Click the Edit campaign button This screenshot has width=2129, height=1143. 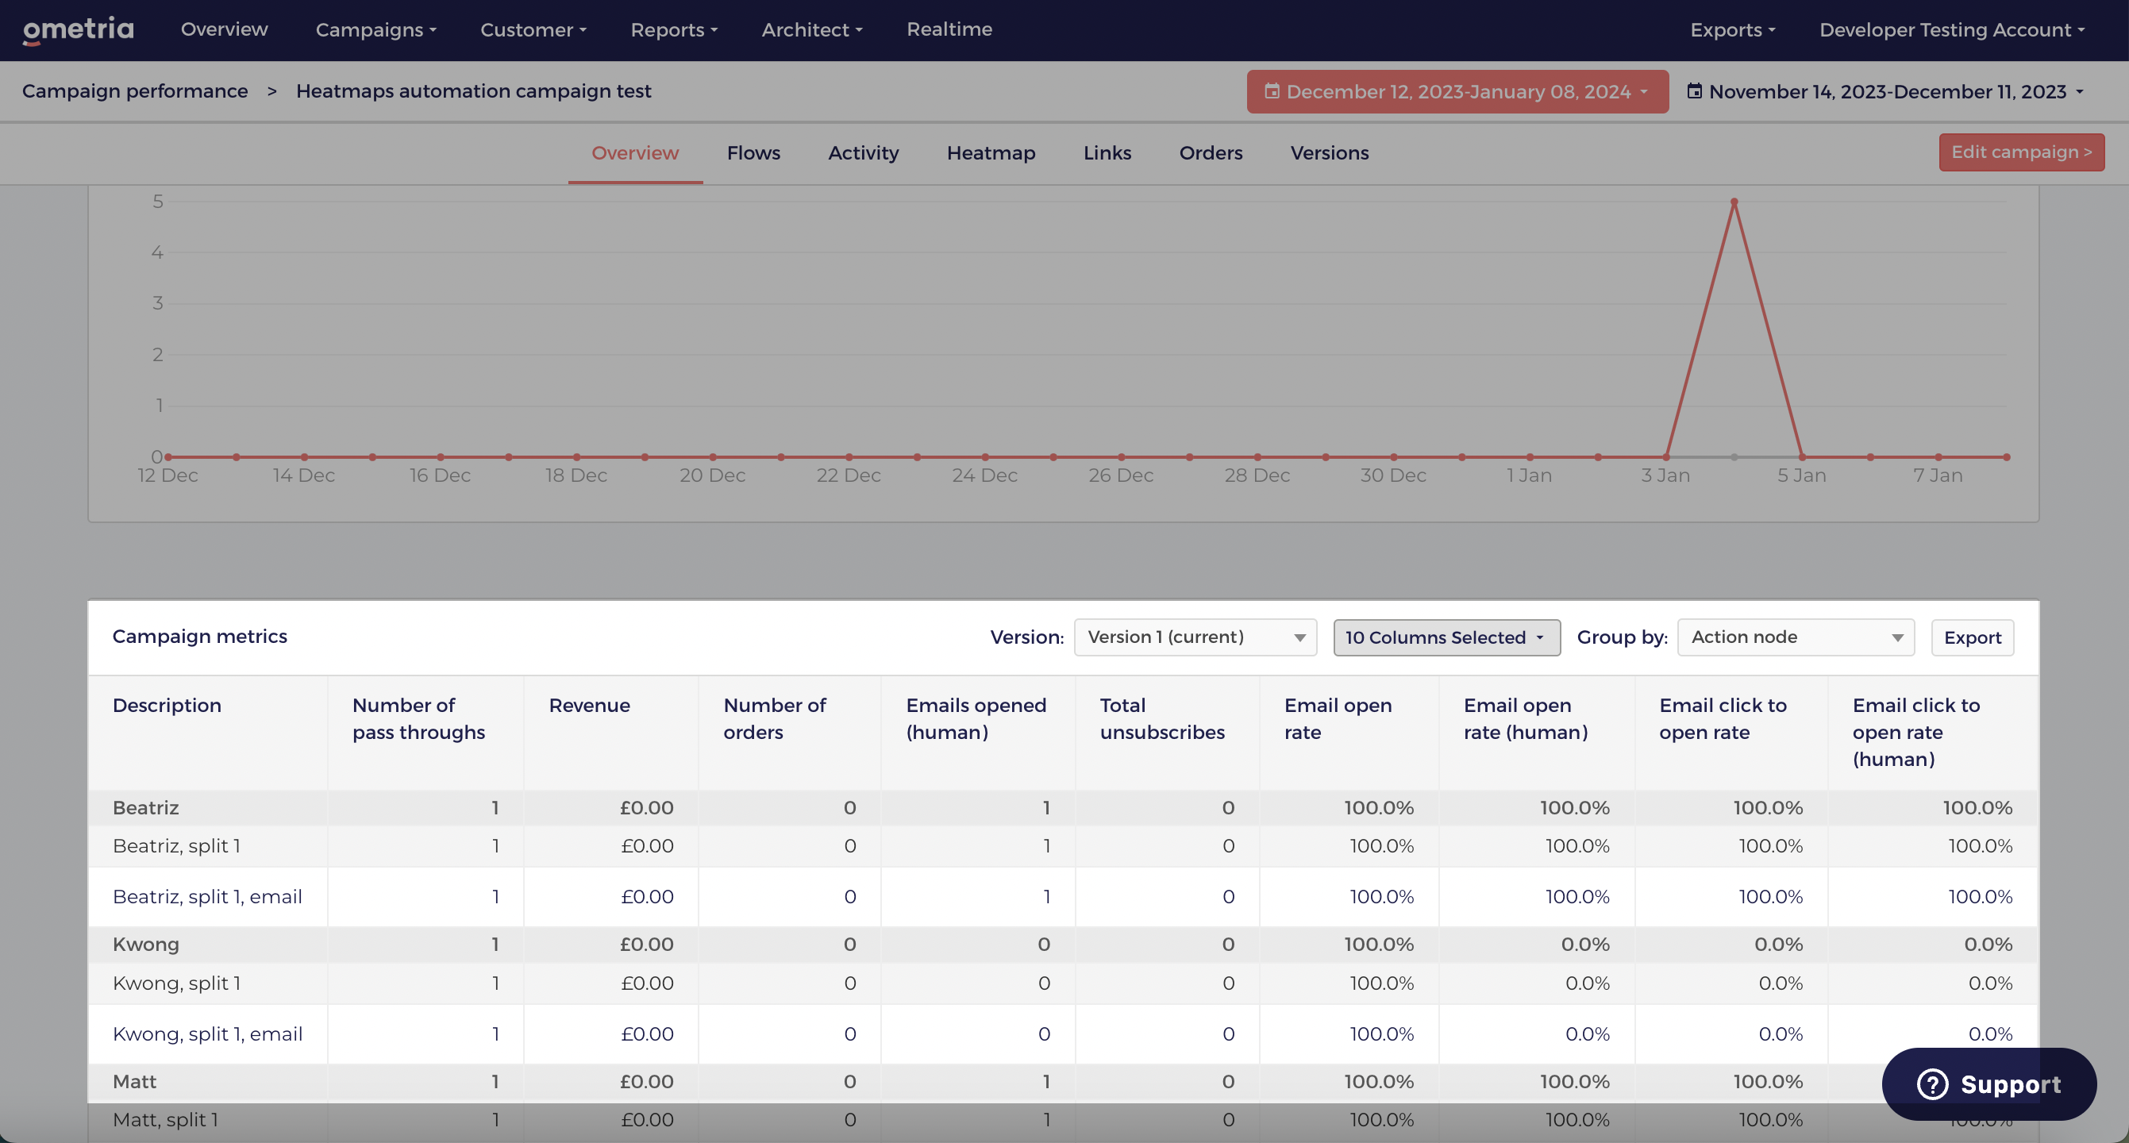point(2022,152)
